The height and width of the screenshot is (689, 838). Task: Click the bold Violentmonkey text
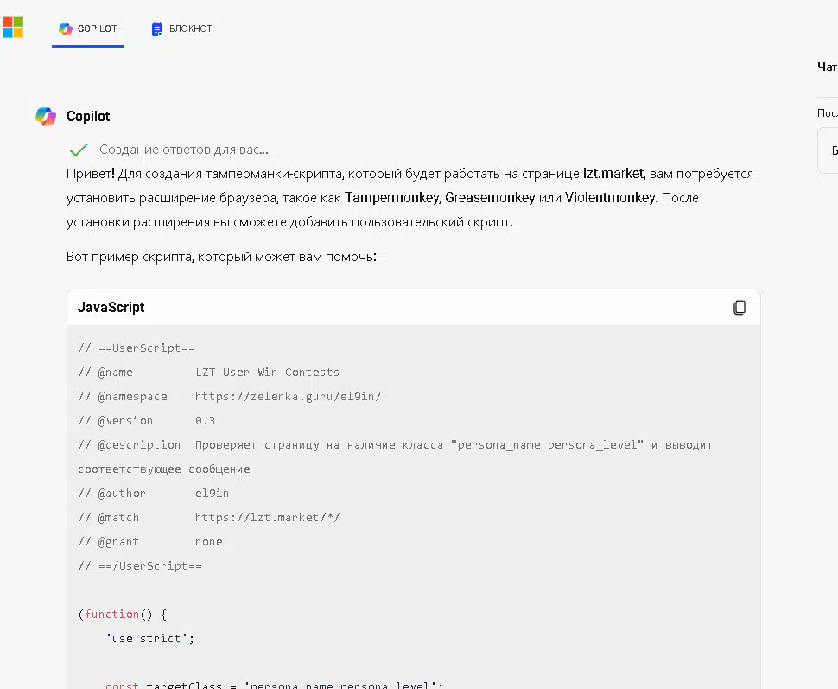[611, 198]
